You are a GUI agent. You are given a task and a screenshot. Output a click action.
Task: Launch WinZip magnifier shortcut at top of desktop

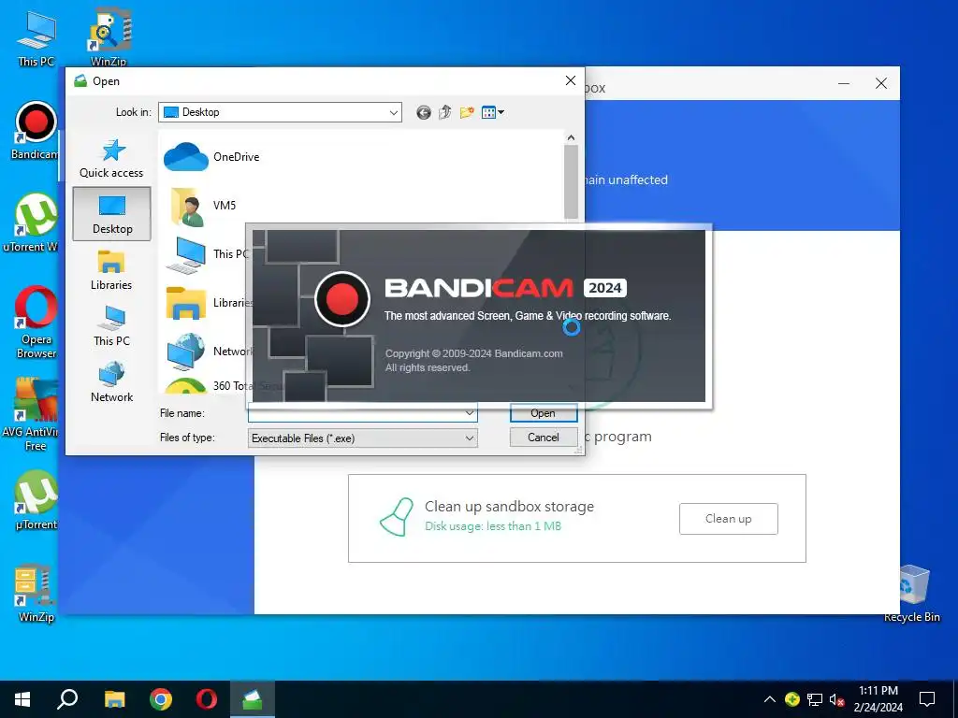(x=109, y=37)
